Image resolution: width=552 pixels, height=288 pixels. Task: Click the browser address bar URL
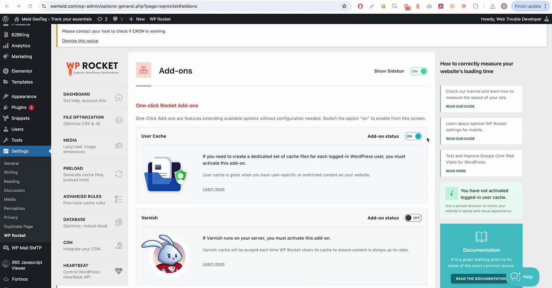pyautogui.click(x=124, y=6)
